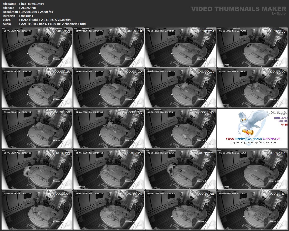Image resolution: width=289 pixels, height=231 pixels.
Task: Pick the frame stamped 00:08:00
Action: click(x=37, y=129)
